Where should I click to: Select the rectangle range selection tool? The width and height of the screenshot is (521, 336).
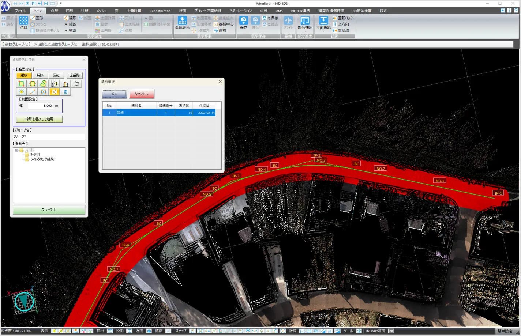pos(22,84)
